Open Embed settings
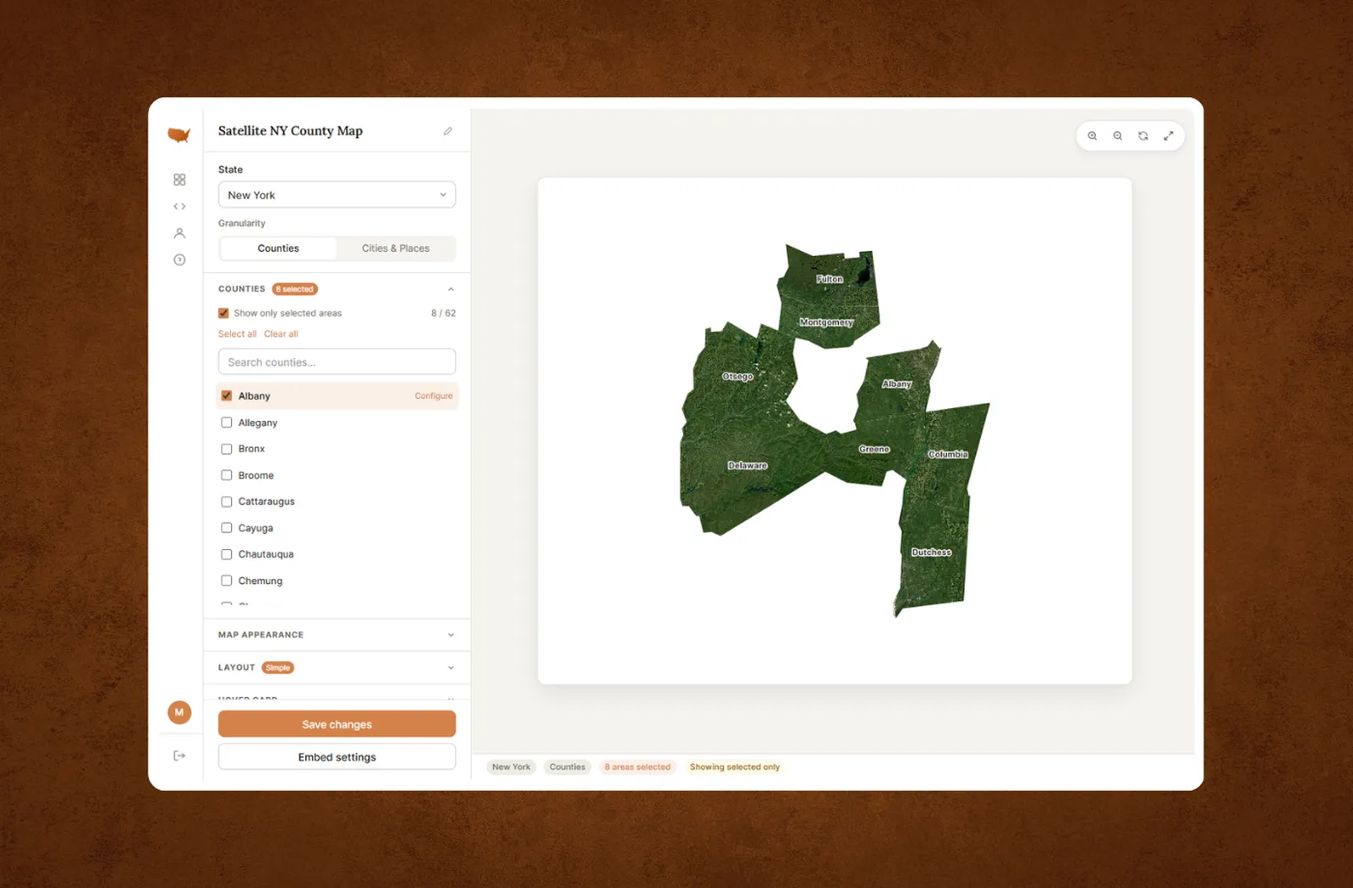Viewport: 1353px width, 888px height. [x=337, y=757]
